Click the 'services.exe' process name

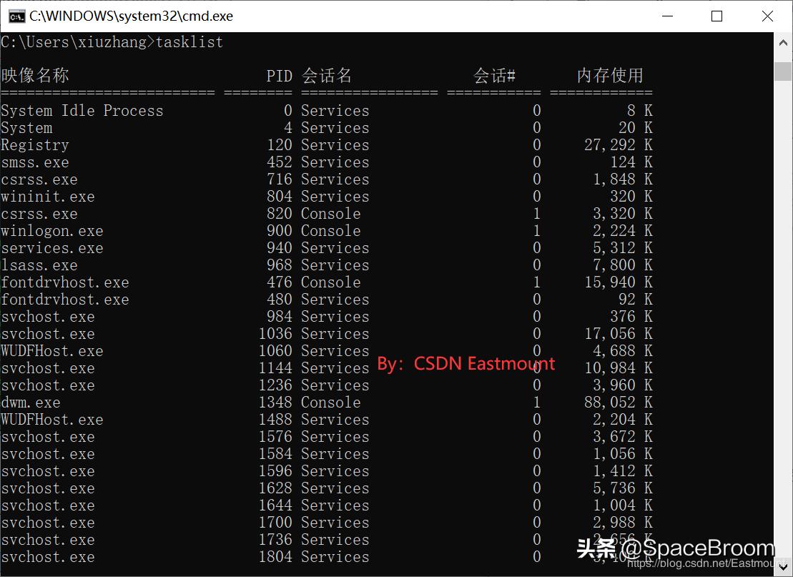pyautogui.click(x=52, y=248)
